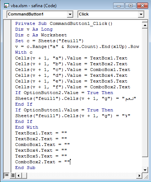Click line 'Private Sub CommandButton1_Click()'
This screenshot has height=182, width=151.
tap(64, 23)
